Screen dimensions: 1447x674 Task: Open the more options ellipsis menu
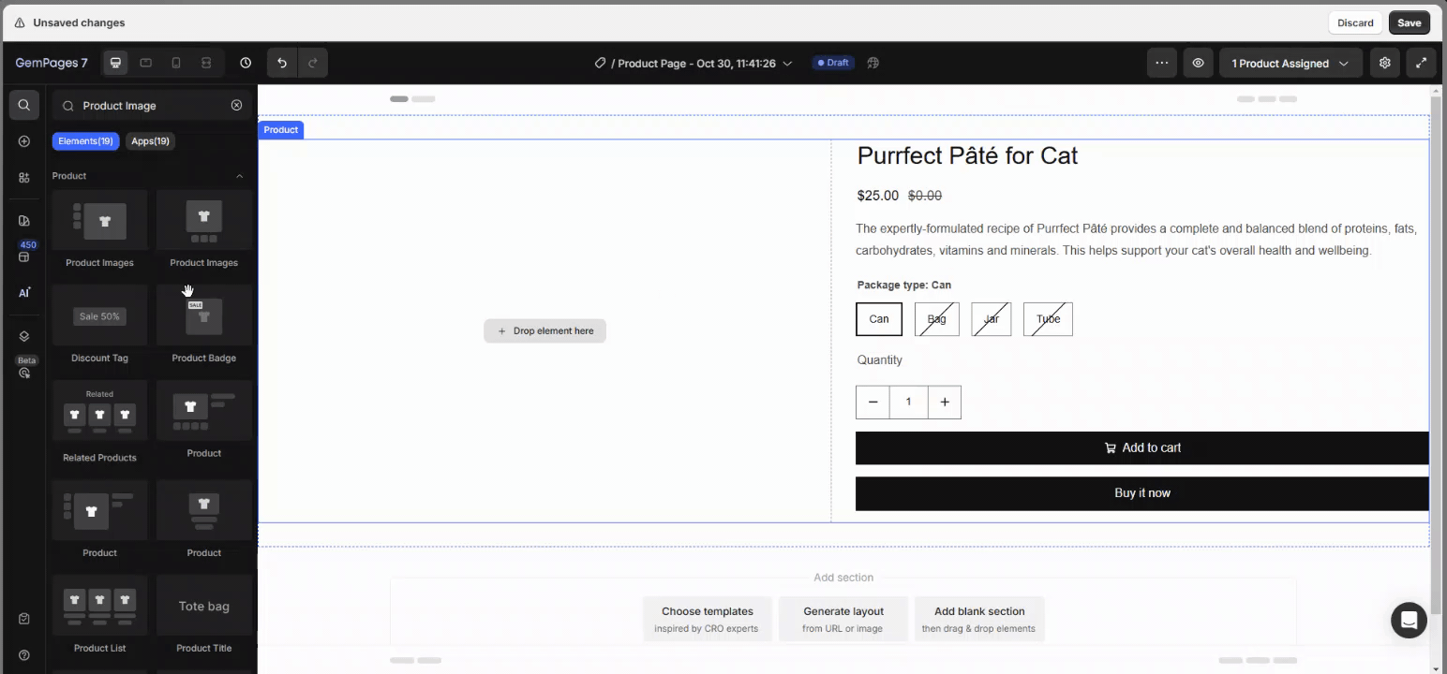pyautogui.click(x=1161, y=63)
